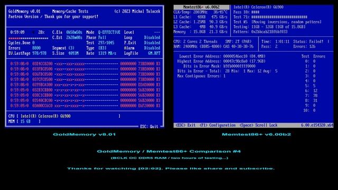Screen dimensions: 338x190
Task: Click the Test counter 297/1045
Action: pyautogui.click(x=106, y=43)
